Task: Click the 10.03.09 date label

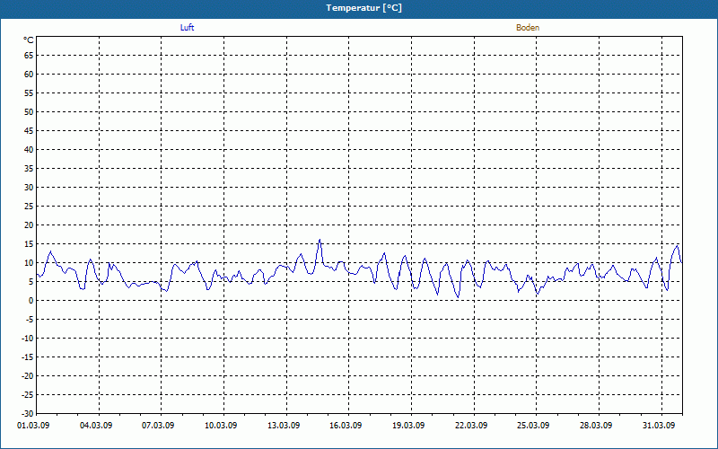Action: point(221,426)
